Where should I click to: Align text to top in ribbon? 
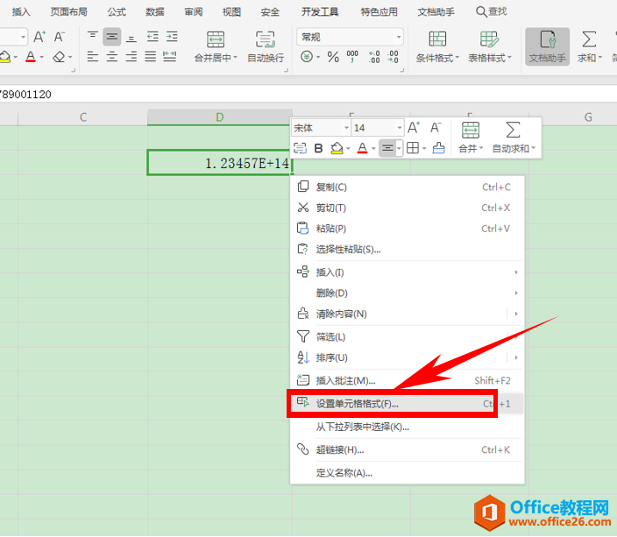pos(93,37)
